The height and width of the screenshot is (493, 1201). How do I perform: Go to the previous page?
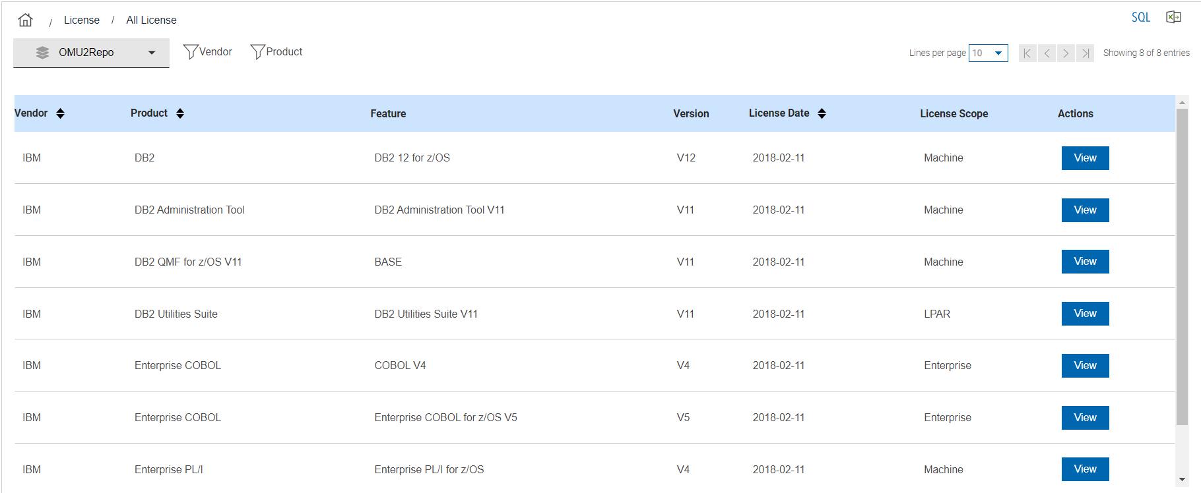(1047, 53)
